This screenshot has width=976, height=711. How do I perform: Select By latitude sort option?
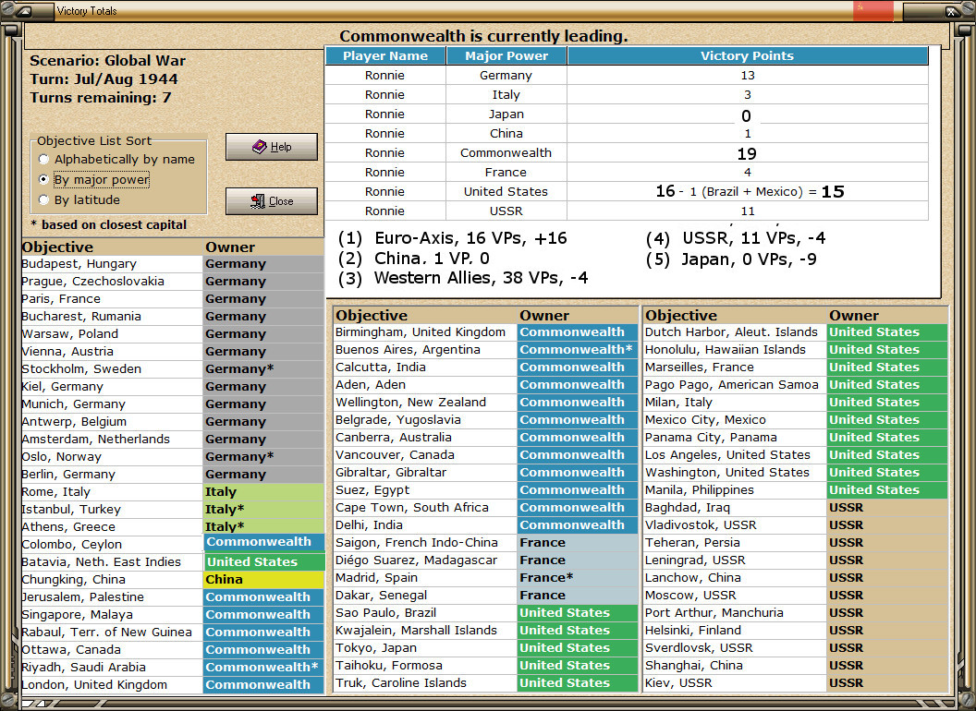click(x=79, y=199)
